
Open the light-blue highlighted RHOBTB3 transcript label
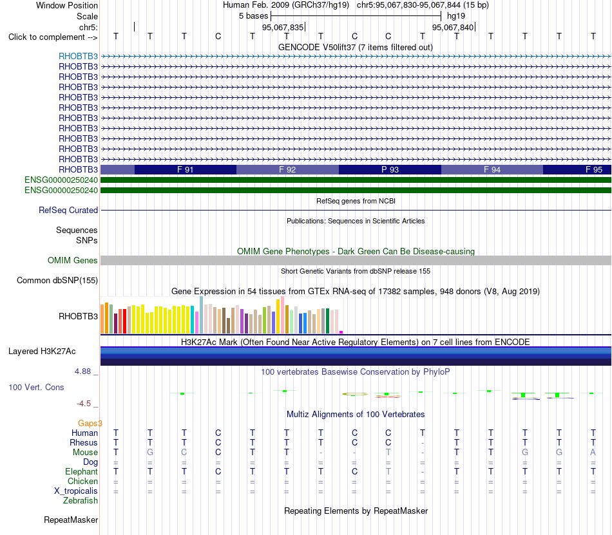(x=78, y=57)
